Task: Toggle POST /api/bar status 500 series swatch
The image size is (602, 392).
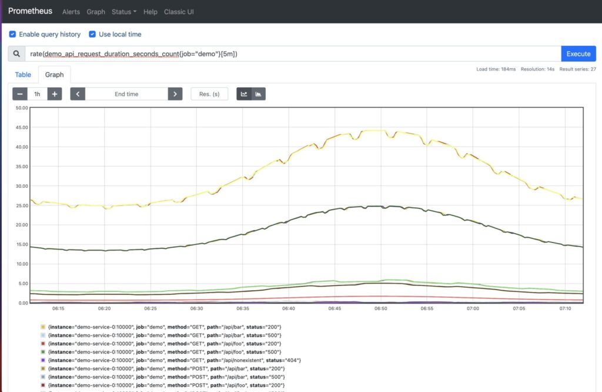Action: (43, 377)
